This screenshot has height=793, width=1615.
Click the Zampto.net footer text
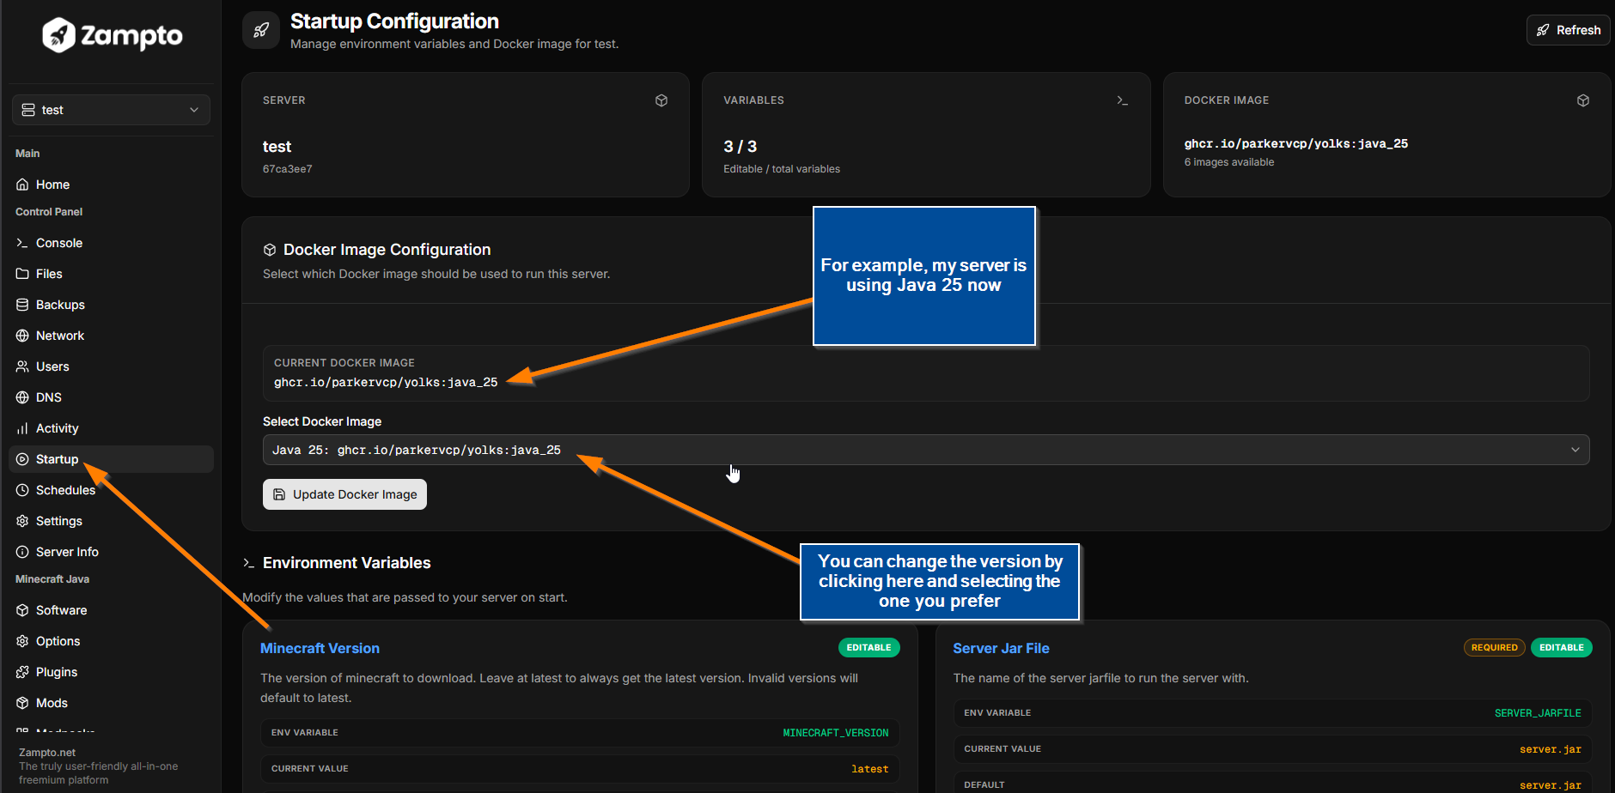[x=47, y=753]
